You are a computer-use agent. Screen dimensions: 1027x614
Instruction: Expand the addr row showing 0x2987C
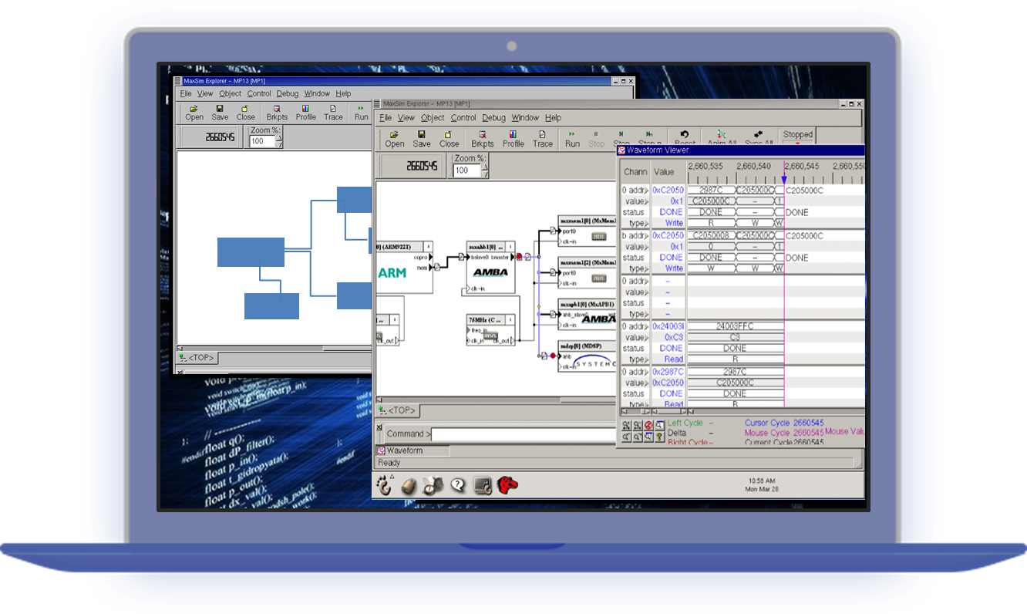(647, 372)
